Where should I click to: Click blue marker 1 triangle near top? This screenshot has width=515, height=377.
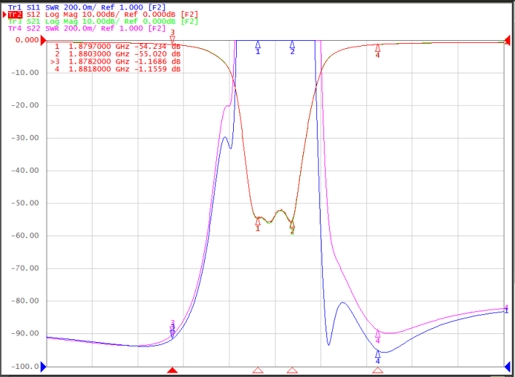click(x=258, y=44)
